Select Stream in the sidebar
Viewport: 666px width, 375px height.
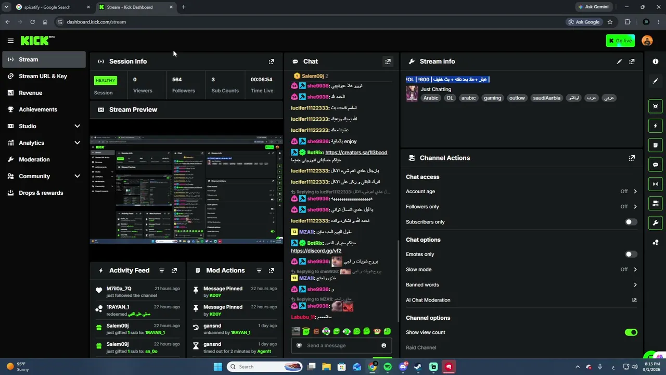pyautogui.click(x=44, y=59)
